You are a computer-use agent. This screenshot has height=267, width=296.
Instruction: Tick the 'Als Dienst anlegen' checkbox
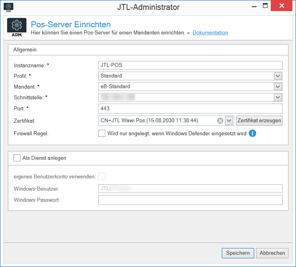(17, 158)
